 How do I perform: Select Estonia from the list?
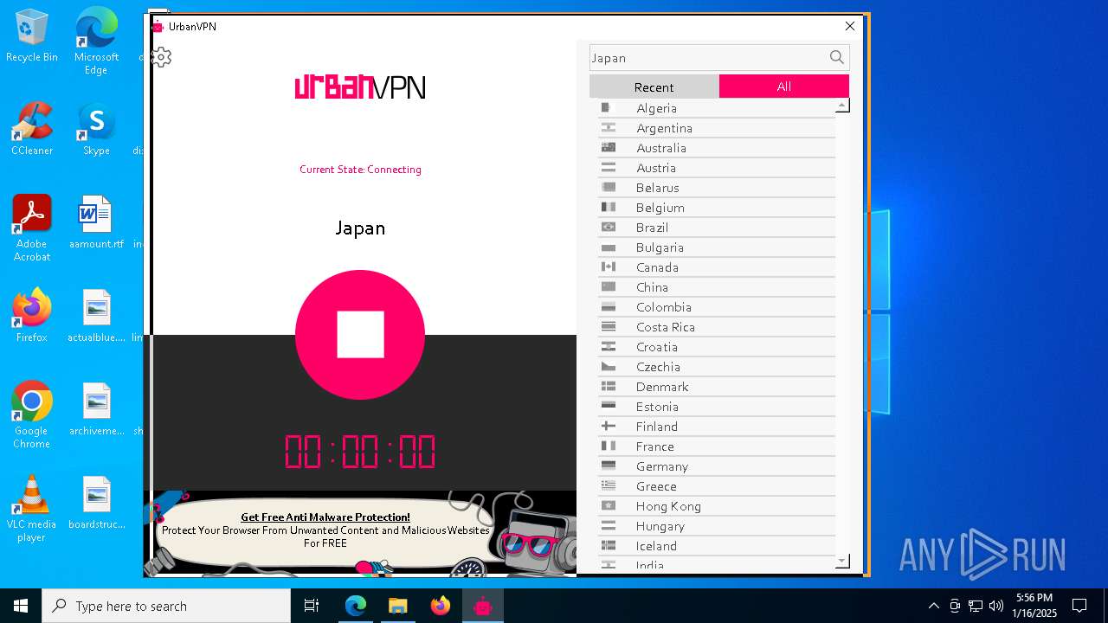(x=717, y=407)
